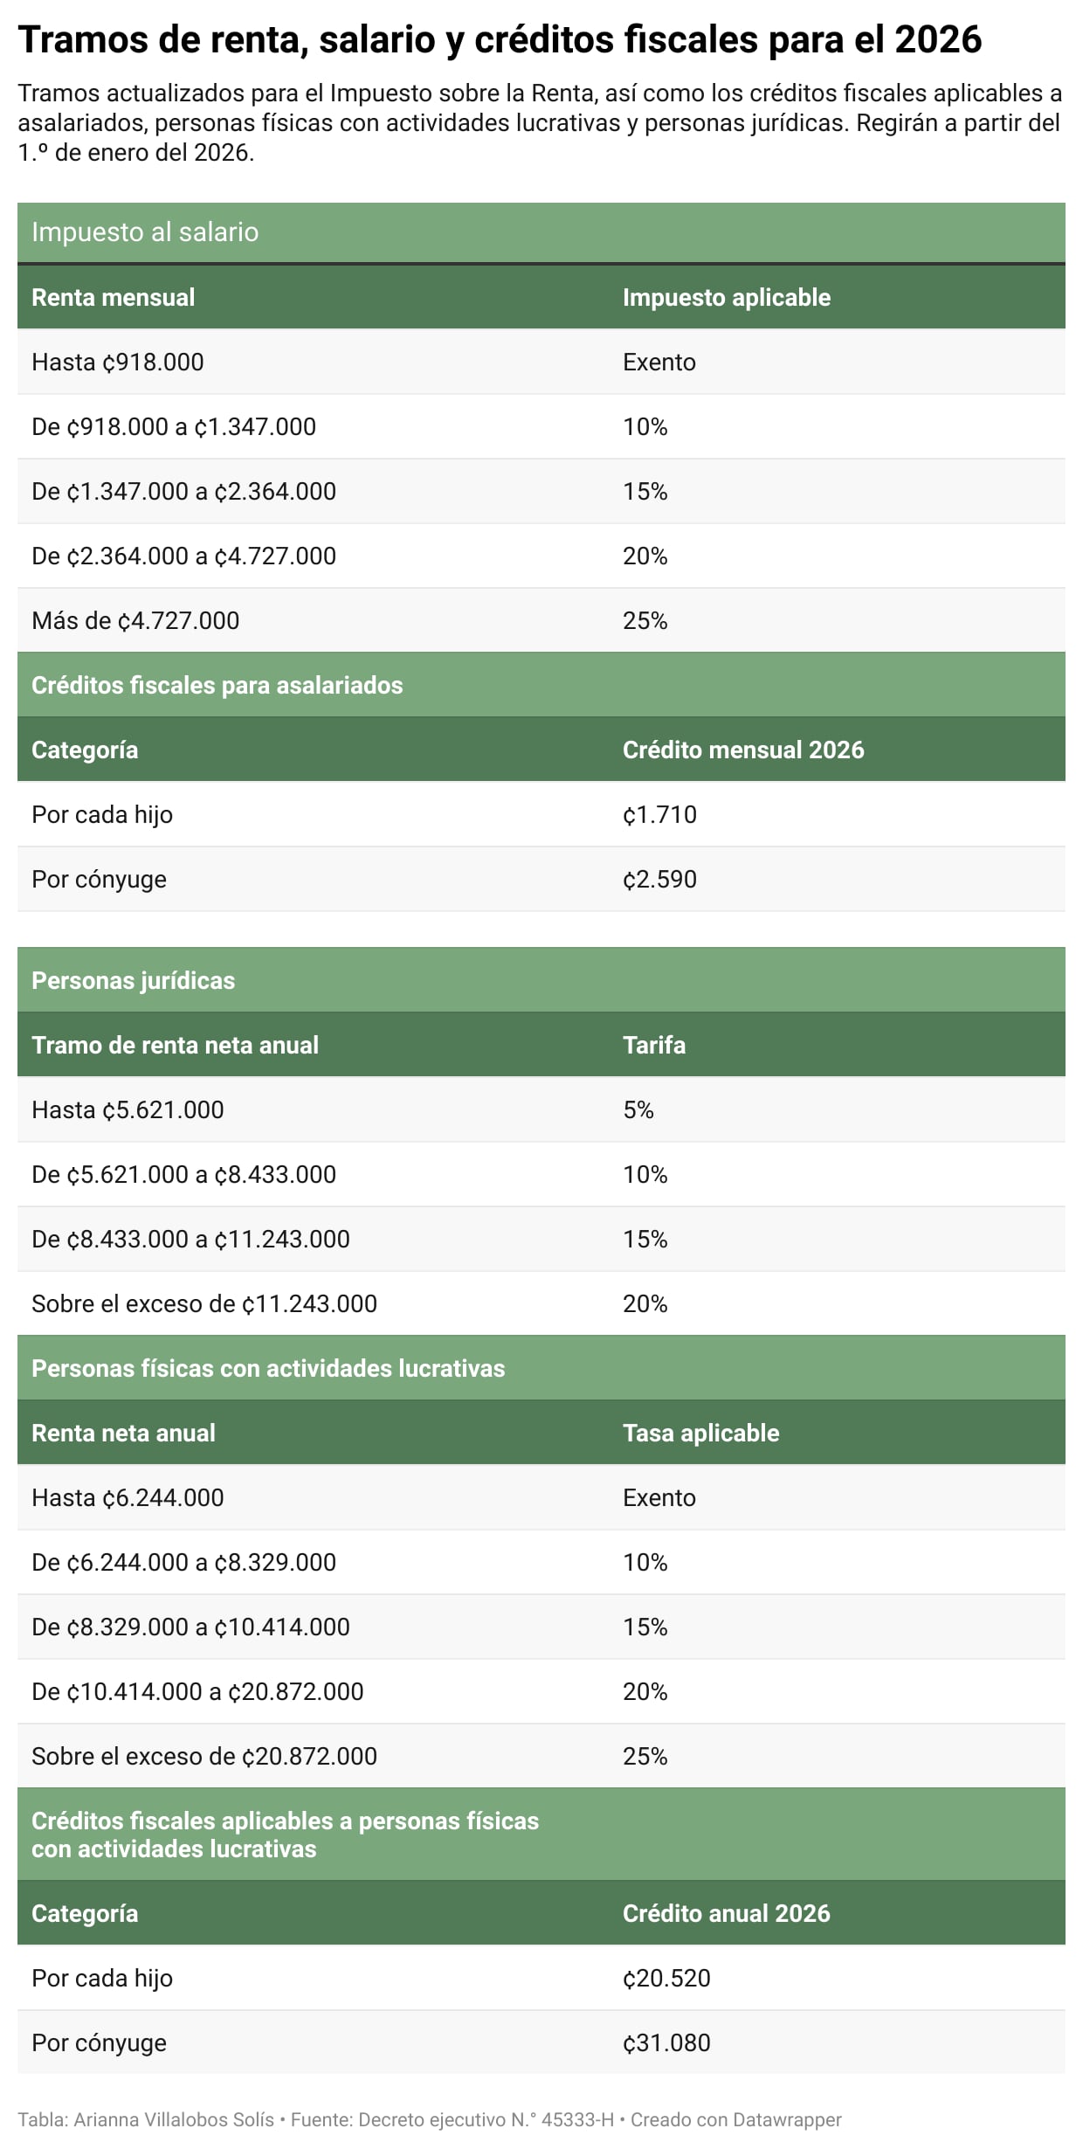Click 'Sobre el exceso de ₡11.243.000' row
The image size is (1083, 2149).
(204, 1304)
